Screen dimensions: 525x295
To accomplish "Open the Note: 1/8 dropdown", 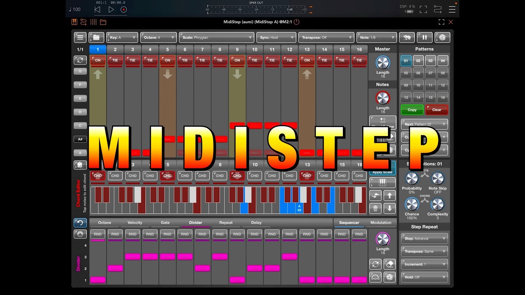I will click(x=377, y=37).
